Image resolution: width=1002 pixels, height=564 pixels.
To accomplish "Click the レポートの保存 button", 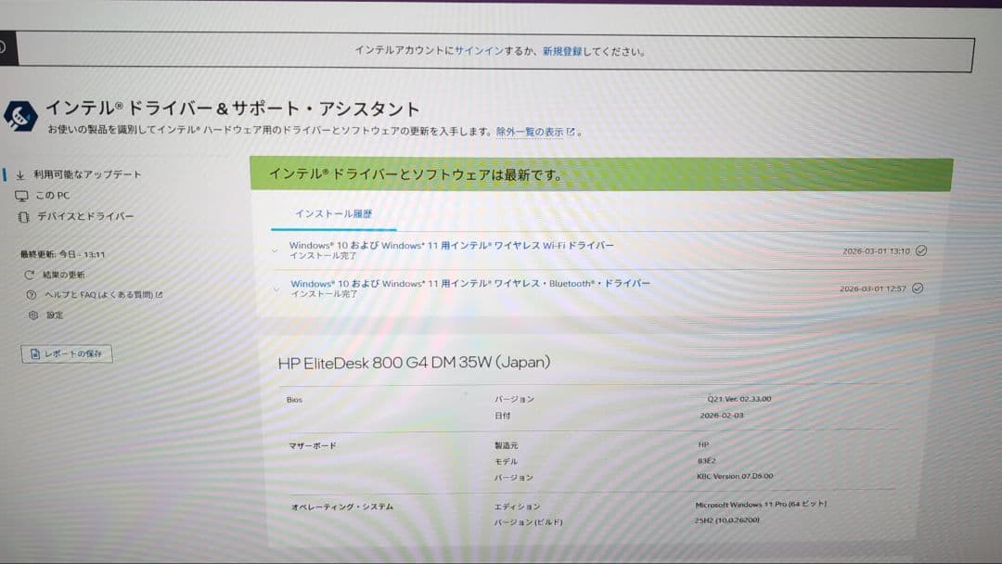I will (67, 353).
